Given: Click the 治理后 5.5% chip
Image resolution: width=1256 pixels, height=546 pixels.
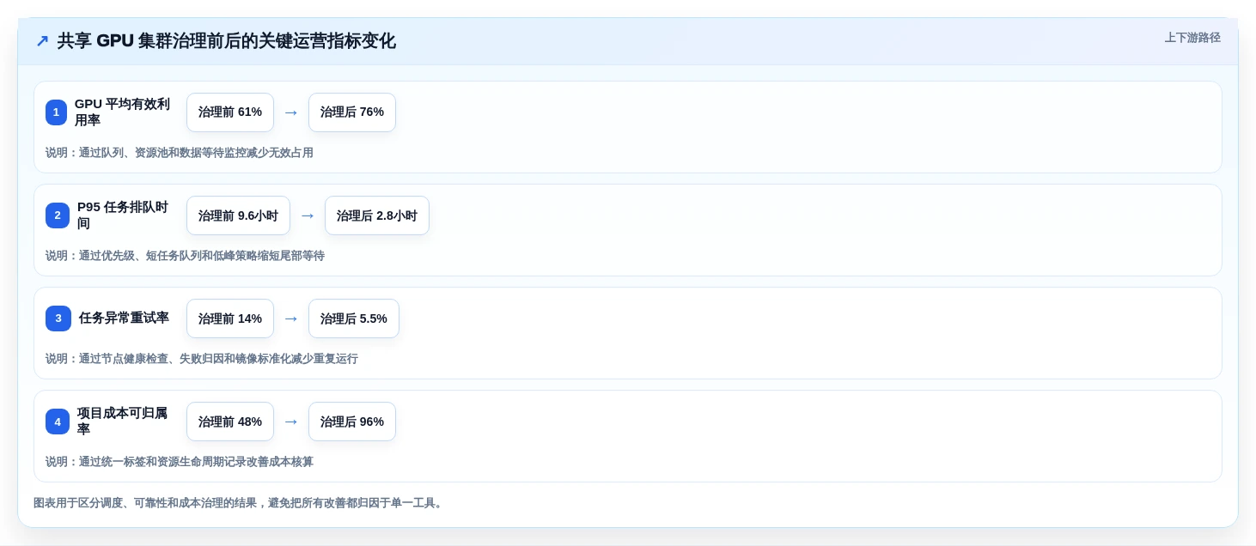Looking at the screenshot, I should pos(354,318).
